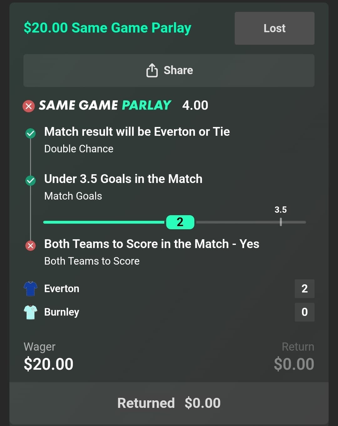Click the Wager amount $20.00
Screen dimensions: 338x426
49,364
